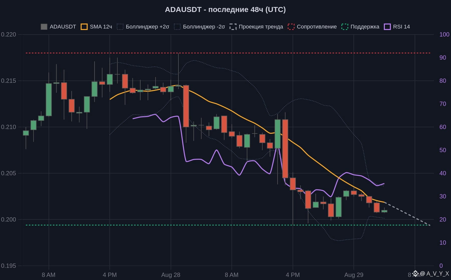Image resolution: width=451 pixels, height=280 pixels.
Task: Click the RSI axis label 70
Action: [443, 104]
